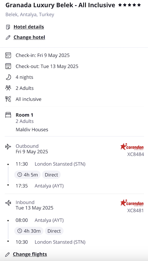Click the inbound airplane icon
The height and width of the screenshot is (261, 148).
click(8, 203)
